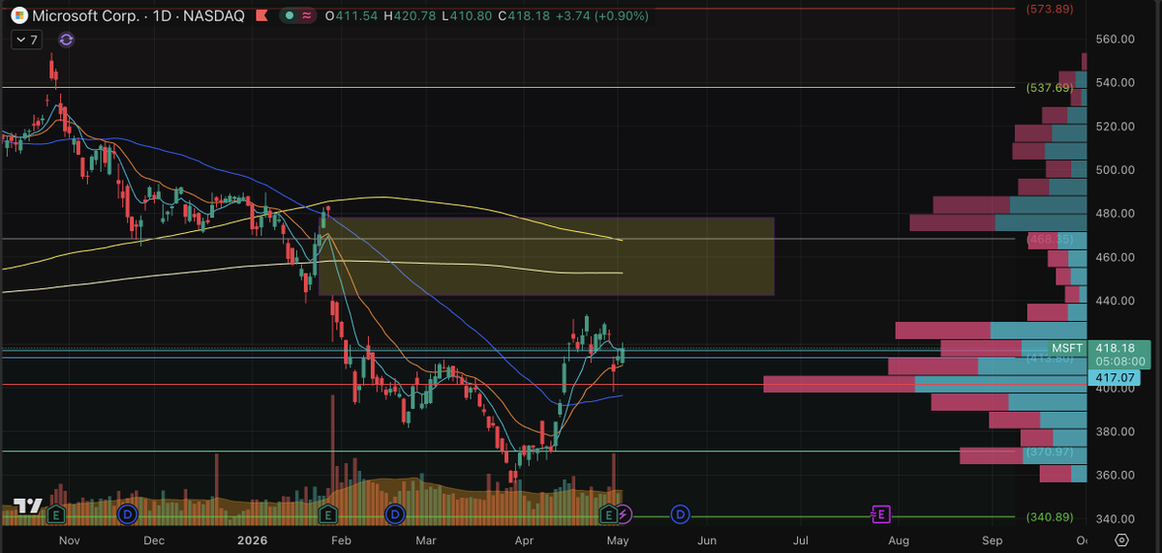Viewport: 1162px width, 553px height.
Task: Open the chart settings gear icon
Action: click(1121, 539)
